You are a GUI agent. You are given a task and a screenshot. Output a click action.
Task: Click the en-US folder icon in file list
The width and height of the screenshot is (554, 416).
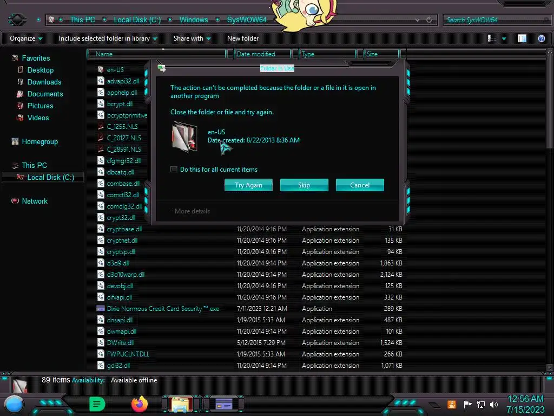[x=101, y=70]
